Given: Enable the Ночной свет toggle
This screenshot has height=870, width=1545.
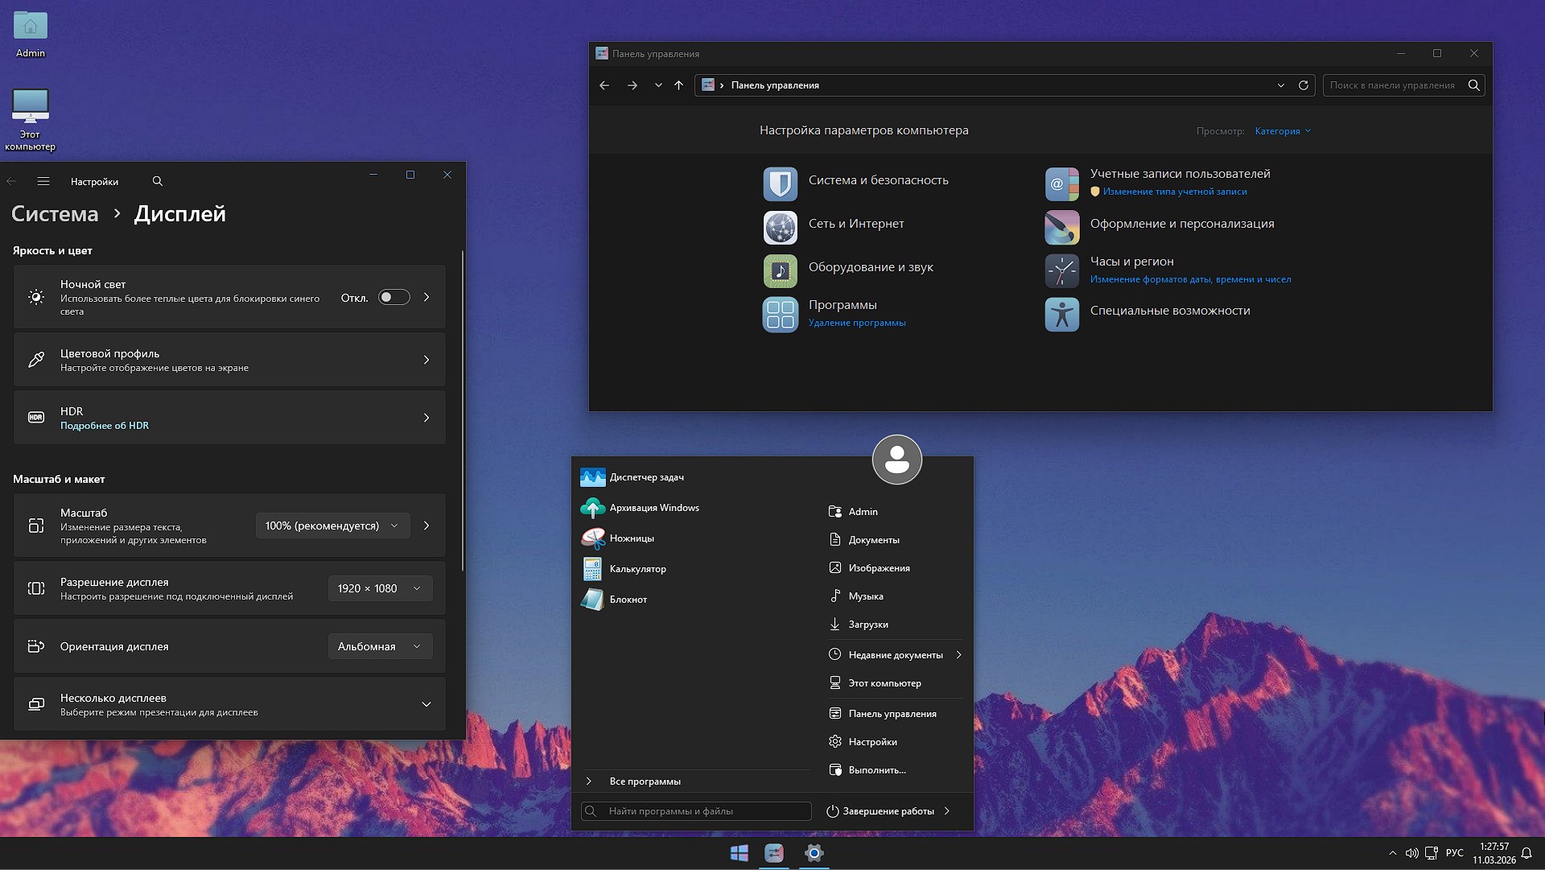Looking at the screenshot, I should click(393, 297).
